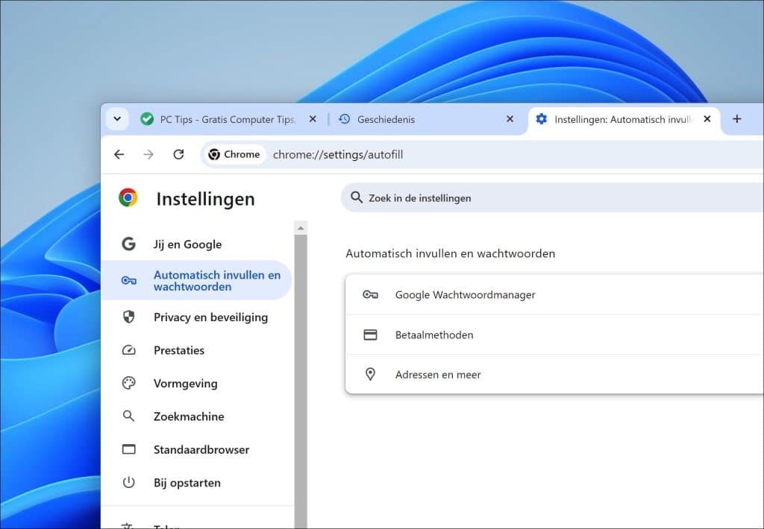This screenshot has width=764, height=529.
Task: Open Prestaties settings
Action: coord(196,350)
